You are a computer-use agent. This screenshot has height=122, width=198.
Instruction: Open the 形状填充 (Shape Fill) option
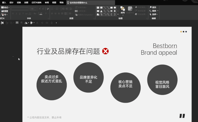[141, 7]
